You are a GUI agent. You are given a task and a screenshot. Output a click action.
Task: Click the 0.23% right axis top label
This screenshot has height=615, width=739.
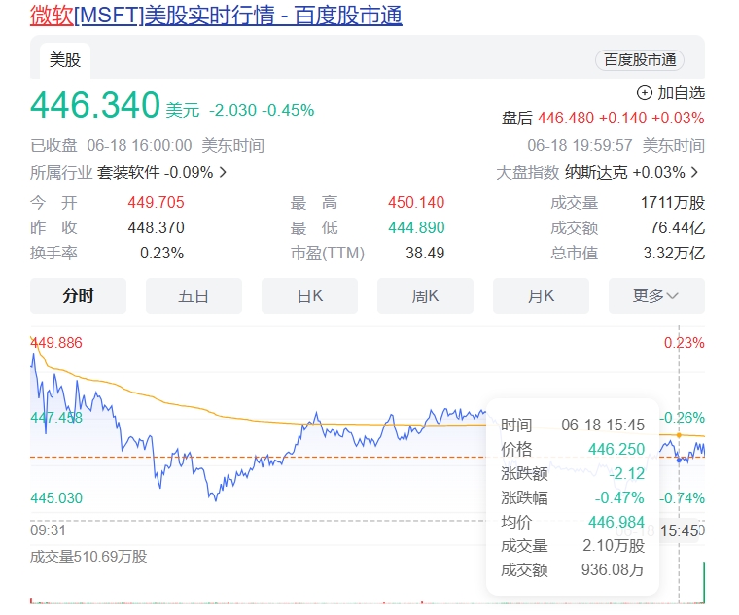point(685,342)
